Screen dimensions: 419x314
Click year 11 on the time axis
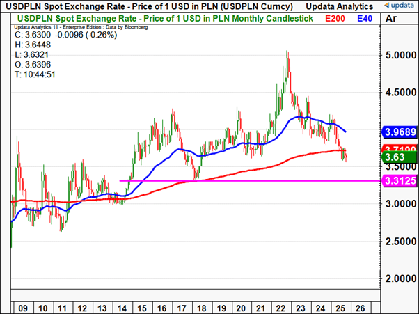[62, 308]
